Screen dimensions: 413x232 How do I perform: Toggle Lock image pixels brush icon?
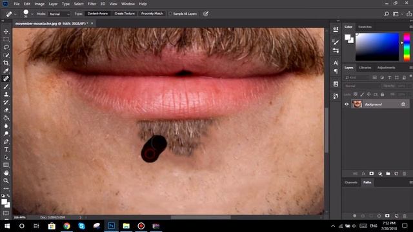362,95
